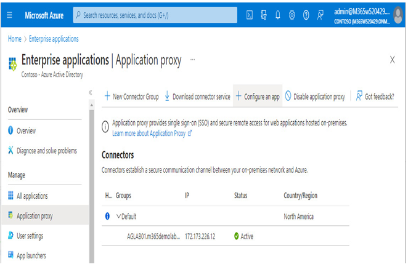The image size is (408, 267).
Task: Open the Cloud Shell icon
Action: pyautogui.click(x=249, y=15)
